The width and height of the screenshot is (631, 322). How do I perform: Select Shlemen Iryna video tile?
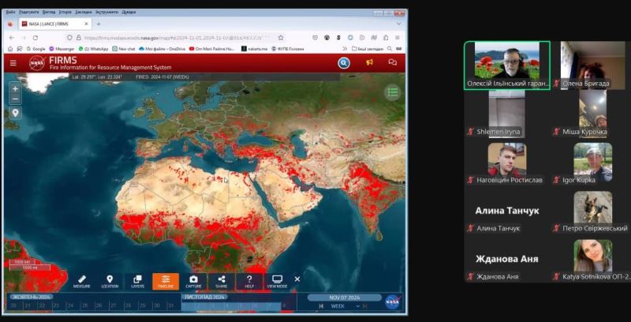[x=506, y=114]
